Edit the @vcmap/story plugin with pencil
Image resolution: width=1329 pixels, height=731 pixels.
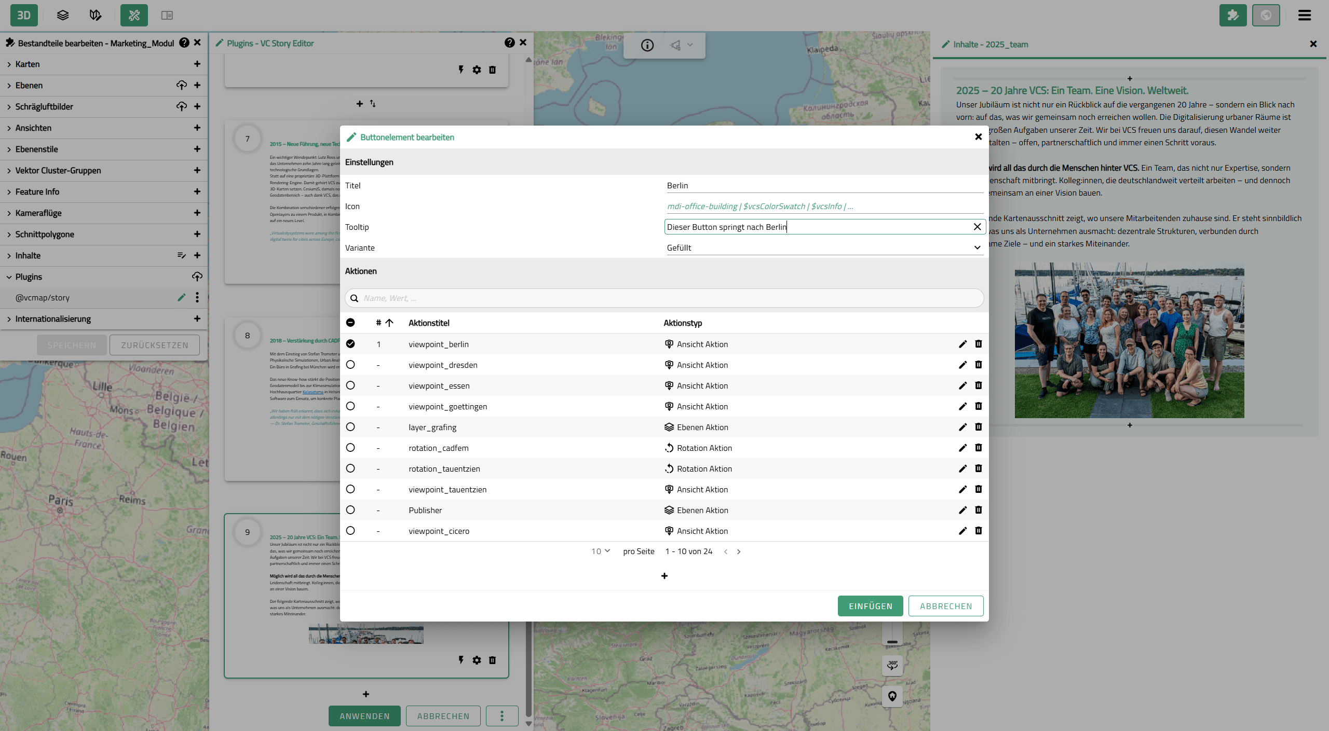click(181, 297)
